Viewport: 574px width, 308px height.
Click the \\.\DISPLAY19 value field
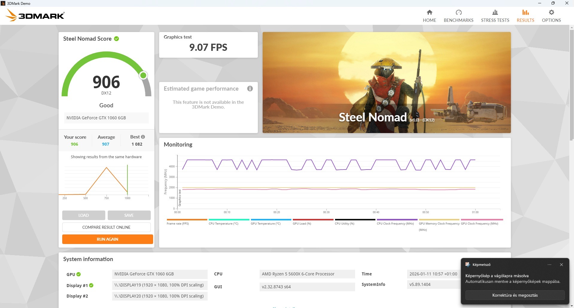pyautogui.click(x=160, y=285)
